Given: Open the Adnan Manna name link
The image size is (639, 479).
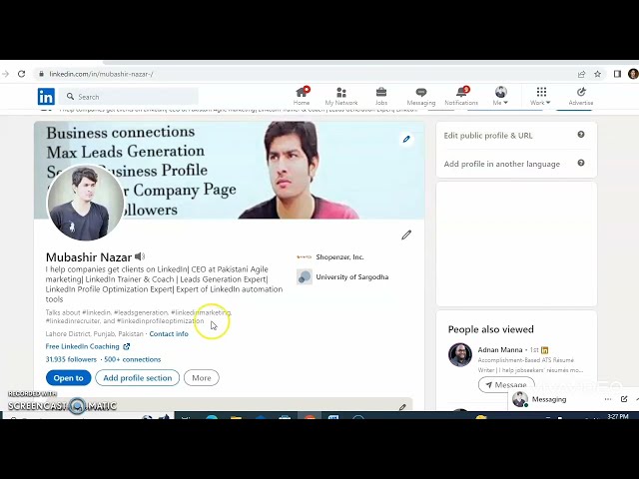Looking at the screenshot, I should pos(500,349).
